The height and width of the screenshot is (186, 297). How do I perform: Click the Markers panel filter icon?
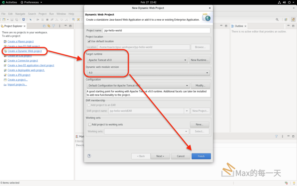click(x=276, y=136)
